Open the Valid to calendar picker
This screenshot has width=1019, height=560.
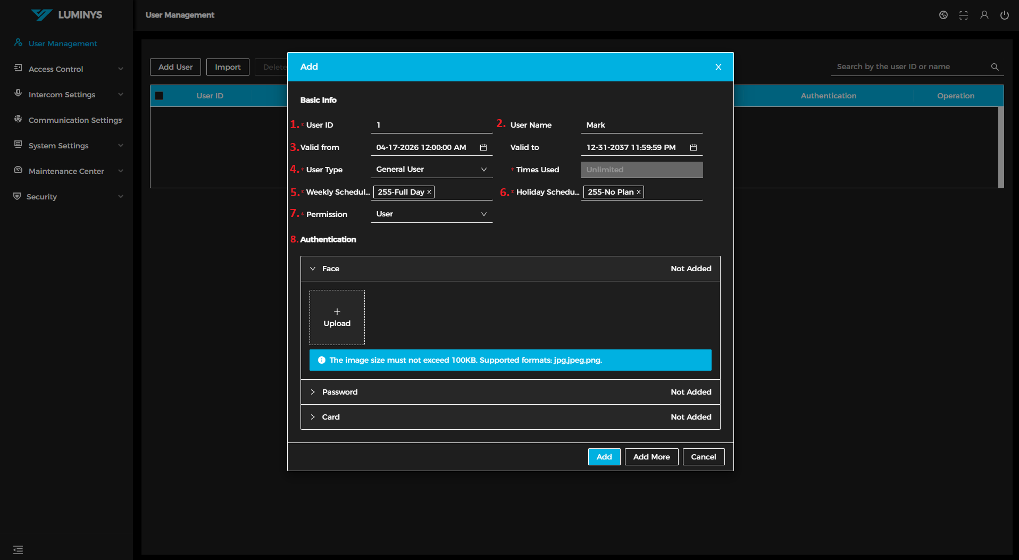coord(693,147)
